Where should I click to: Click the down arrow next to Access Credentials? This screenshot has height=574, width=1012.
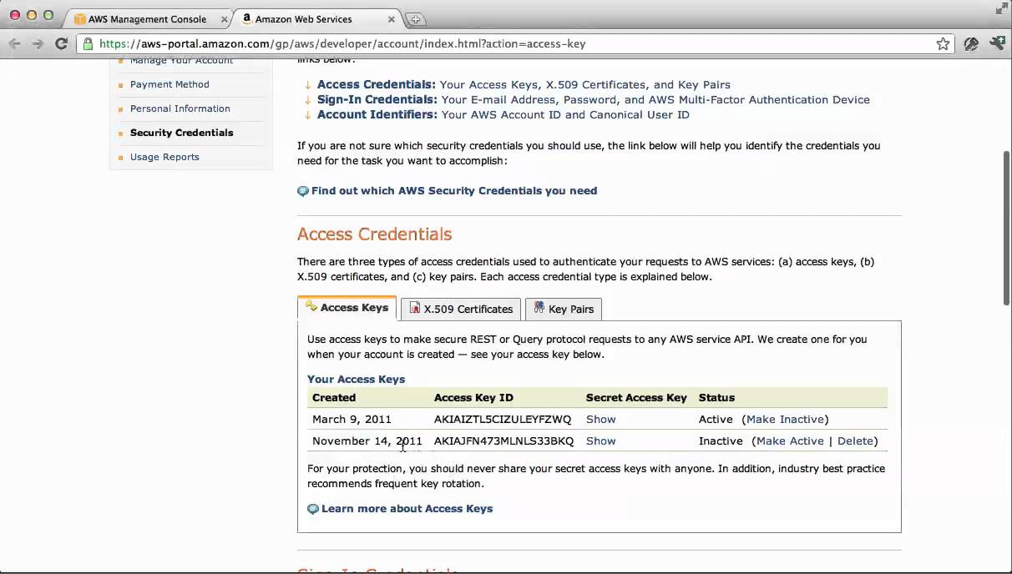(x=307, y=85)
